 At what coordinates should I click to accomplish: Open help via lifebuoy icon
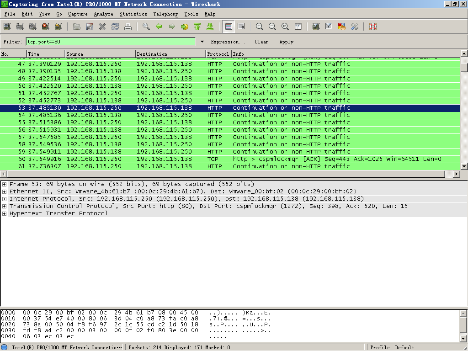tap(373, 27)
